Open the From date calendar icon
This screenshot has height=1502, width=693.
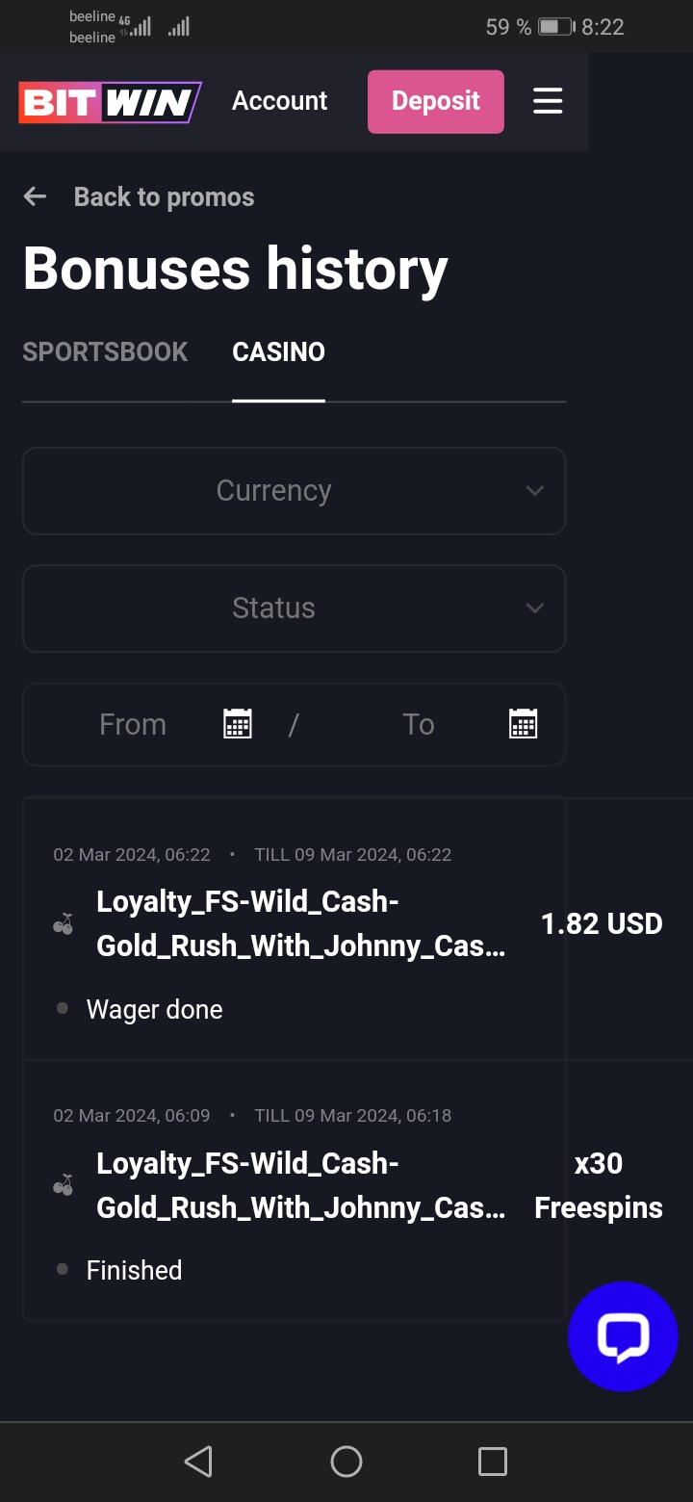(237, 724)
